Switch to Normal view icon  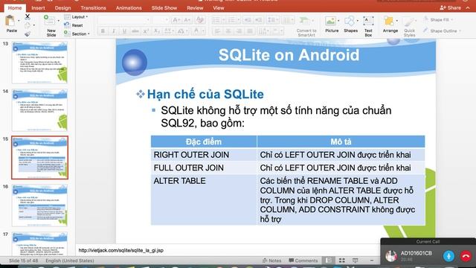[329, 261]
